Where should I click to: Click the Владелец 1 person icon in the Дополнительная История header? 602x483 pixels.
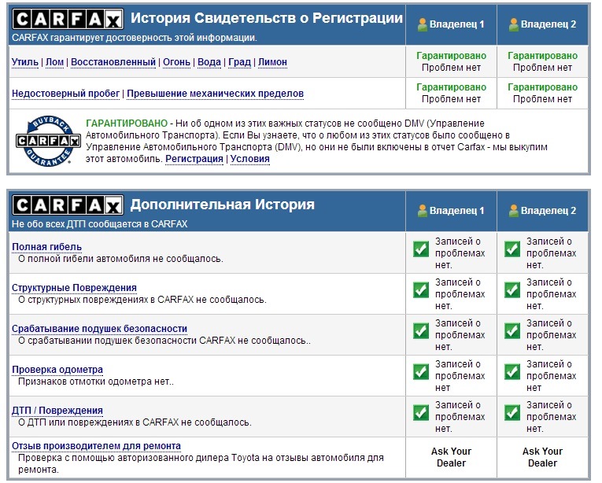click(423, 210)
